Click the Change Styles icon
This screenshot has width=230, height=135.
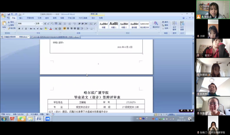(x=156, y=24)
